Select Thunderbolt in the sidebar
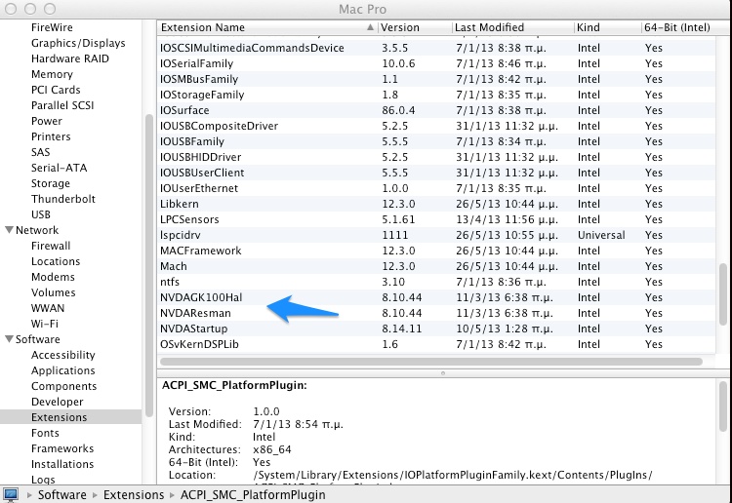732x503 pixels. 63,199
